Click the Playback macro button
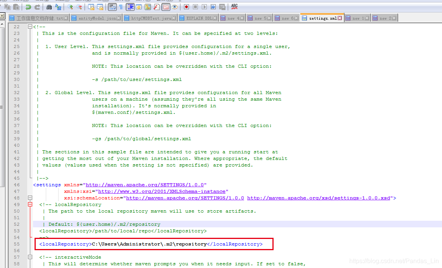Viewport: 442px width, 268px height. [205, 7]
